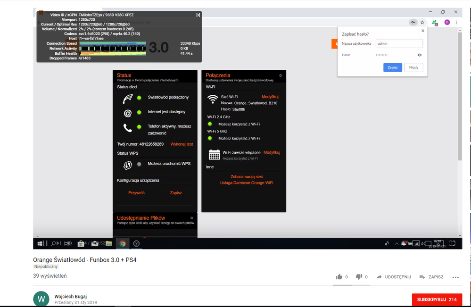Click the Wykonaj test link
The width and height of the screenshot is (471, 307).
(x=182, y=144)
